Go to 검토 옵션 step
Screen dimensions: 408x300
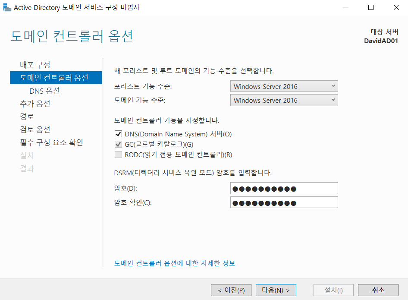point(35,129)
